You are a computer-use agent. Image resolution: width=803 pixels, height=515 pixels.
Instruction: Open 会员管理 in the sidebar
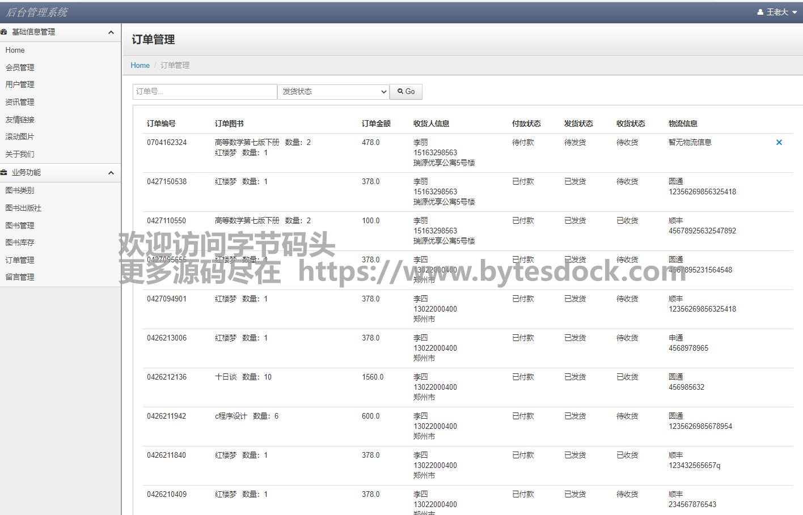[20, 67]
